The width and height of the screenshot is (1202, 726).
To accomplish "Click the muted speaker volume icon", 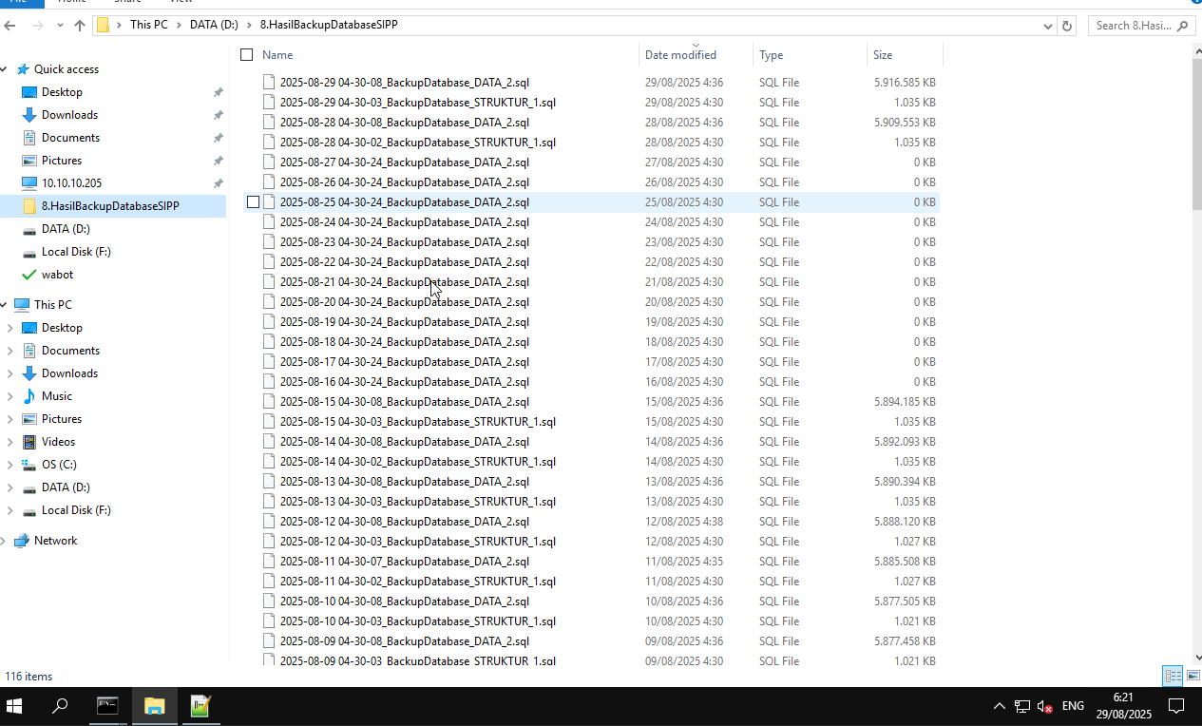I will coord(1044,706).
